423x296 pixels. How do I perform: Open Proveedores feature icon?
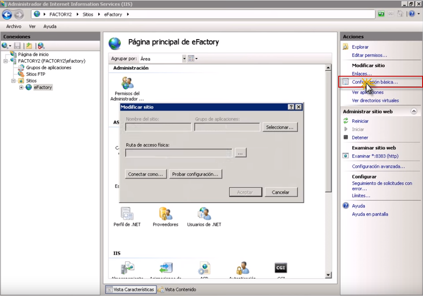[165, 213]
